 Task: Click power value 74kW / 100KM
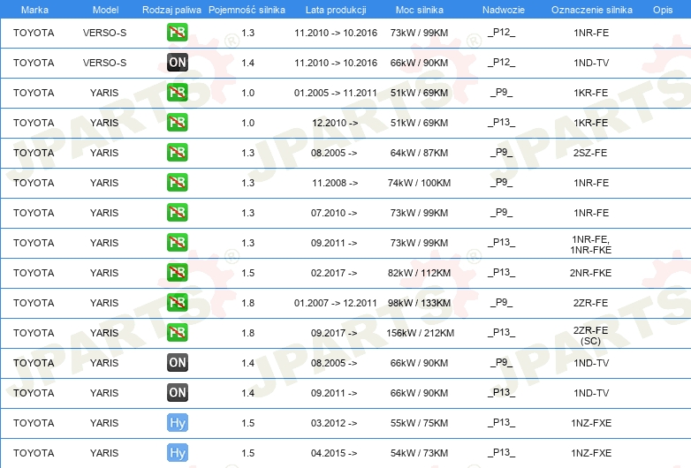tap(419, 183)
